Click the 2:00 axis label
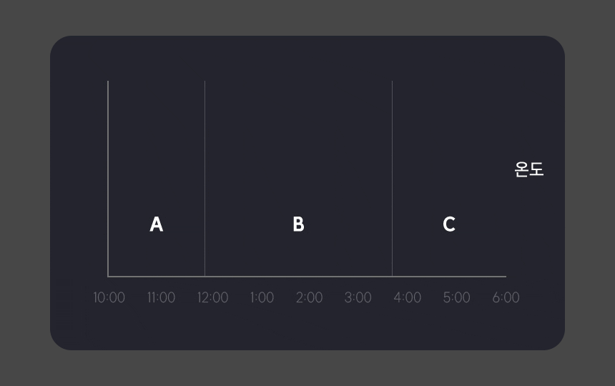This screenshot has width=615, height=386. [309, 297]
